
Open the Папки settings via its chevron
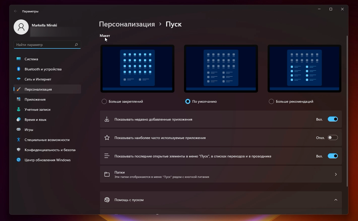tap(336, 174)
